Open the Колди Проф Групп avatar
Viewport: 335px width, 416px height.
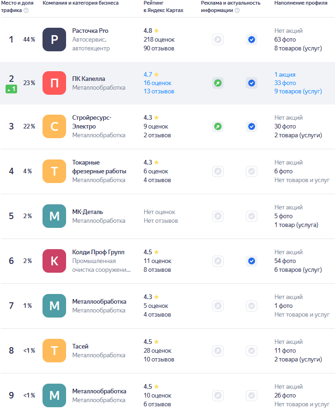[55, 261]
